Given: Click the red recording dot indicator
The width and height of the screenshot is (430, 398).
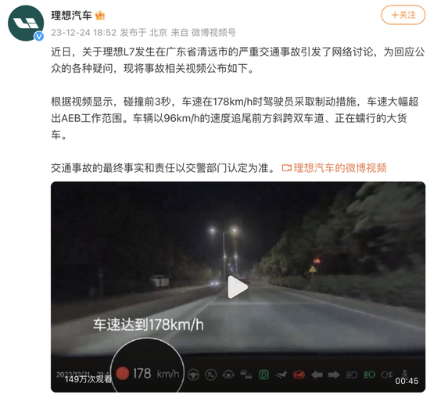Looking at the screenshot, I should (x=122, y=374).
